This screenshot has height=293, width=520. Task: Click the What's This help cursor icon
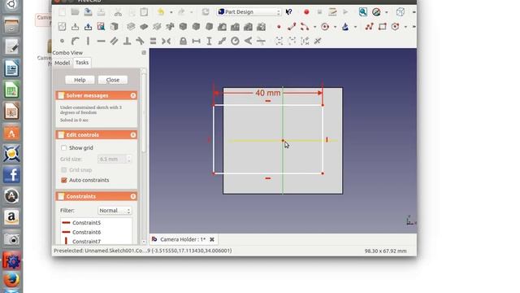[x=289, y=12]
